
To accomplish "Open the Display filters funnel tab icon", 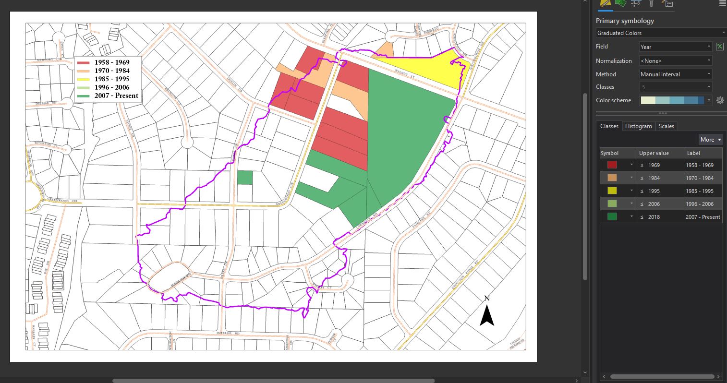I will 652,3.
